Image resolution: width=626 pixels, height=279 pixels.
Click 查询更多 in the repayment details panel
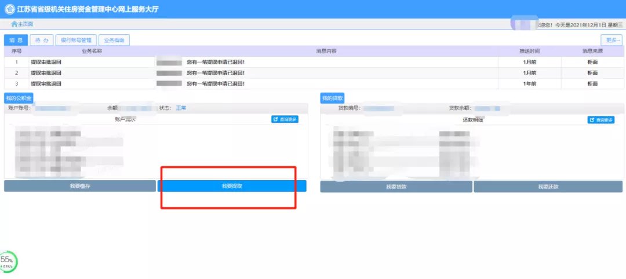(x=601, y=120)
